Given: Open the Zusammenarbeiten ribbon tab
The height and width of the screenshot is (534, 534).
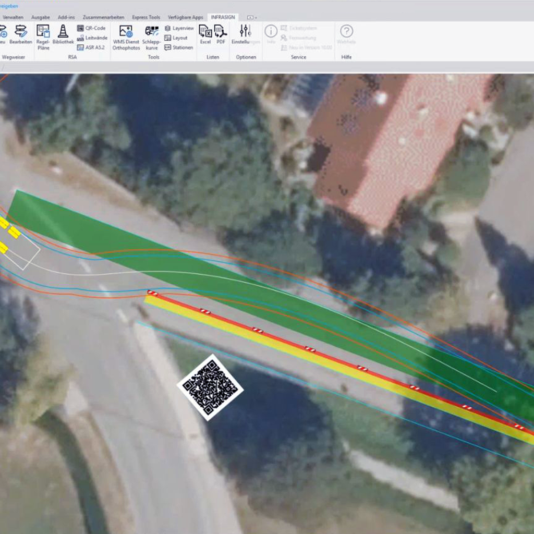Looking at the screenshot, I should coord(103,17).
